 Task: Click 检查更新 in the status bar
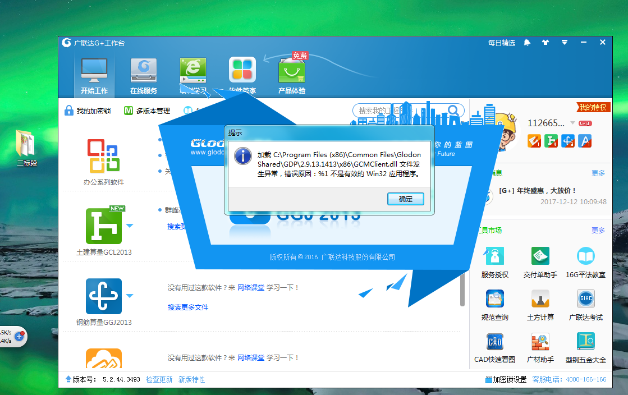[x=159, y=379]
